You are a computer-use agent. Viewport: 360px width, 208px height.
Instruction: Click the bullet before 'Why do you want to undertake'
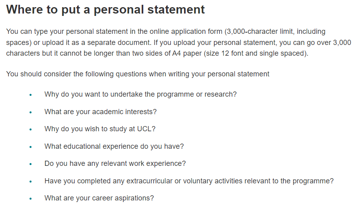pos(31,95)
